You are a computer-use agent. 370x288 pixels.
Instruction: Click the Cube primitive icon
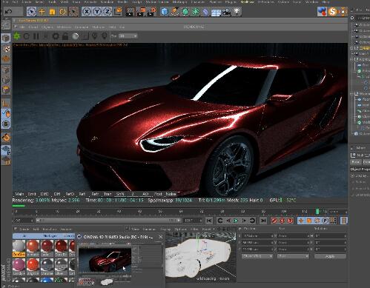pos(165,12)
